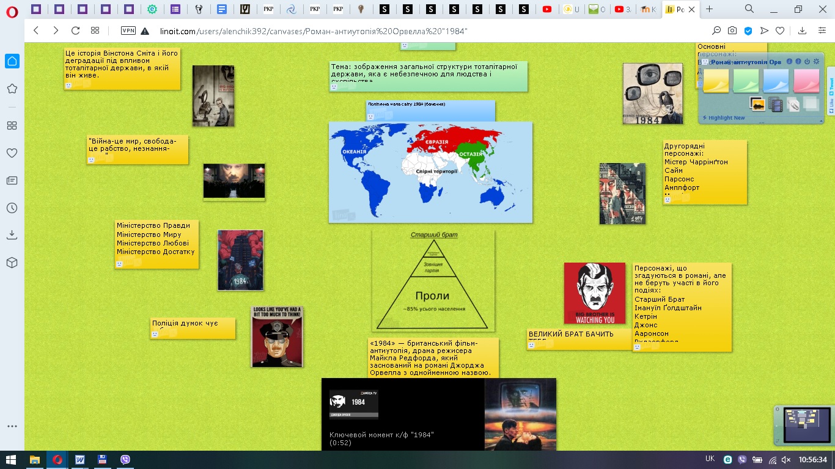Screen dimensions: 835x469
Task: Open File Explorer from taskbar
Action: click(35, 460)
